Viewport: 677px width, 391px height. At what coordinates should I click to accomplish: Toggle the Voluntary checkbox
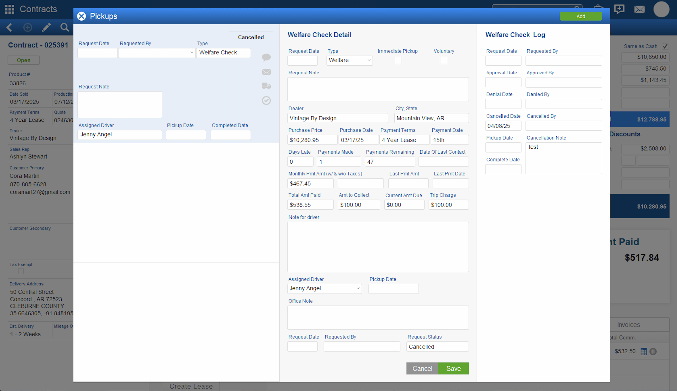(444, 60)
